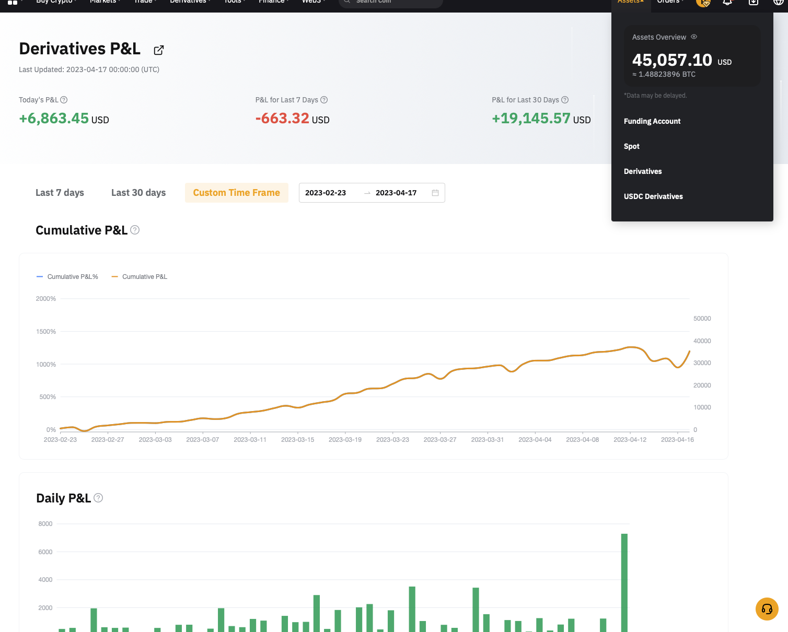Open the calendar icon in the date range picker

(x=435, y=193)
